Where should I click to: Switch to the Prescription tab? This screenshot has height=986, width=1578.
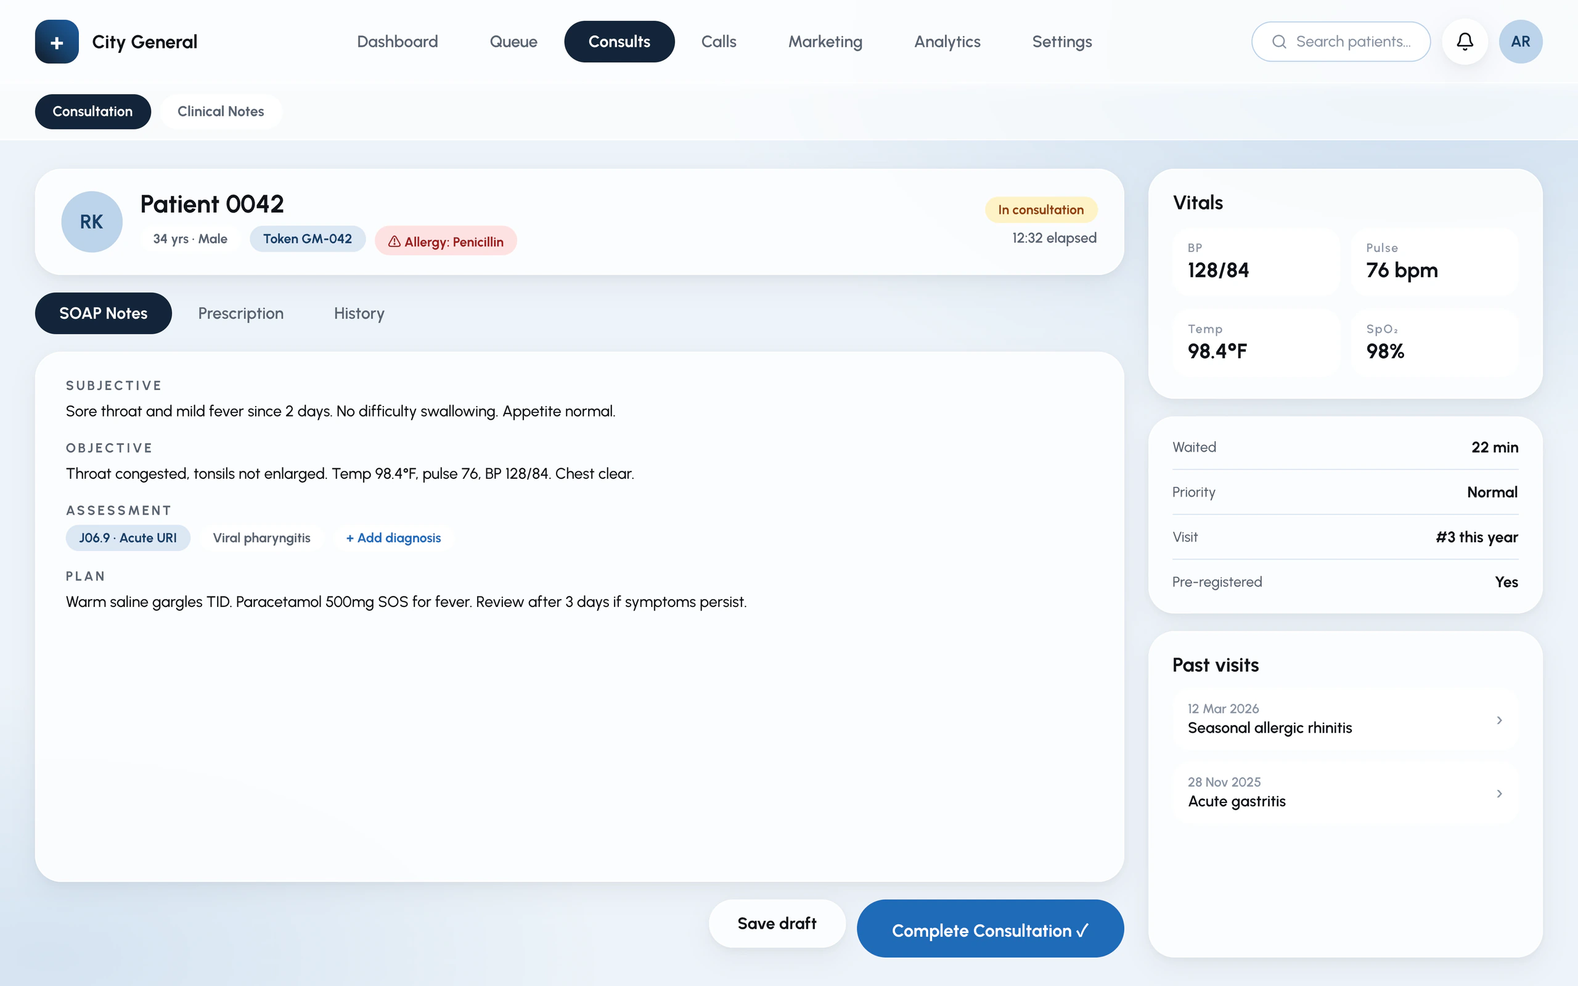(240, 314)
